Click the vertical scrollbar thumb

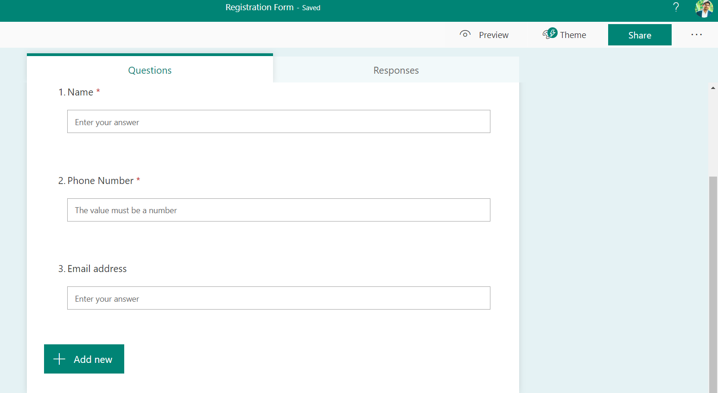[713, 285]
